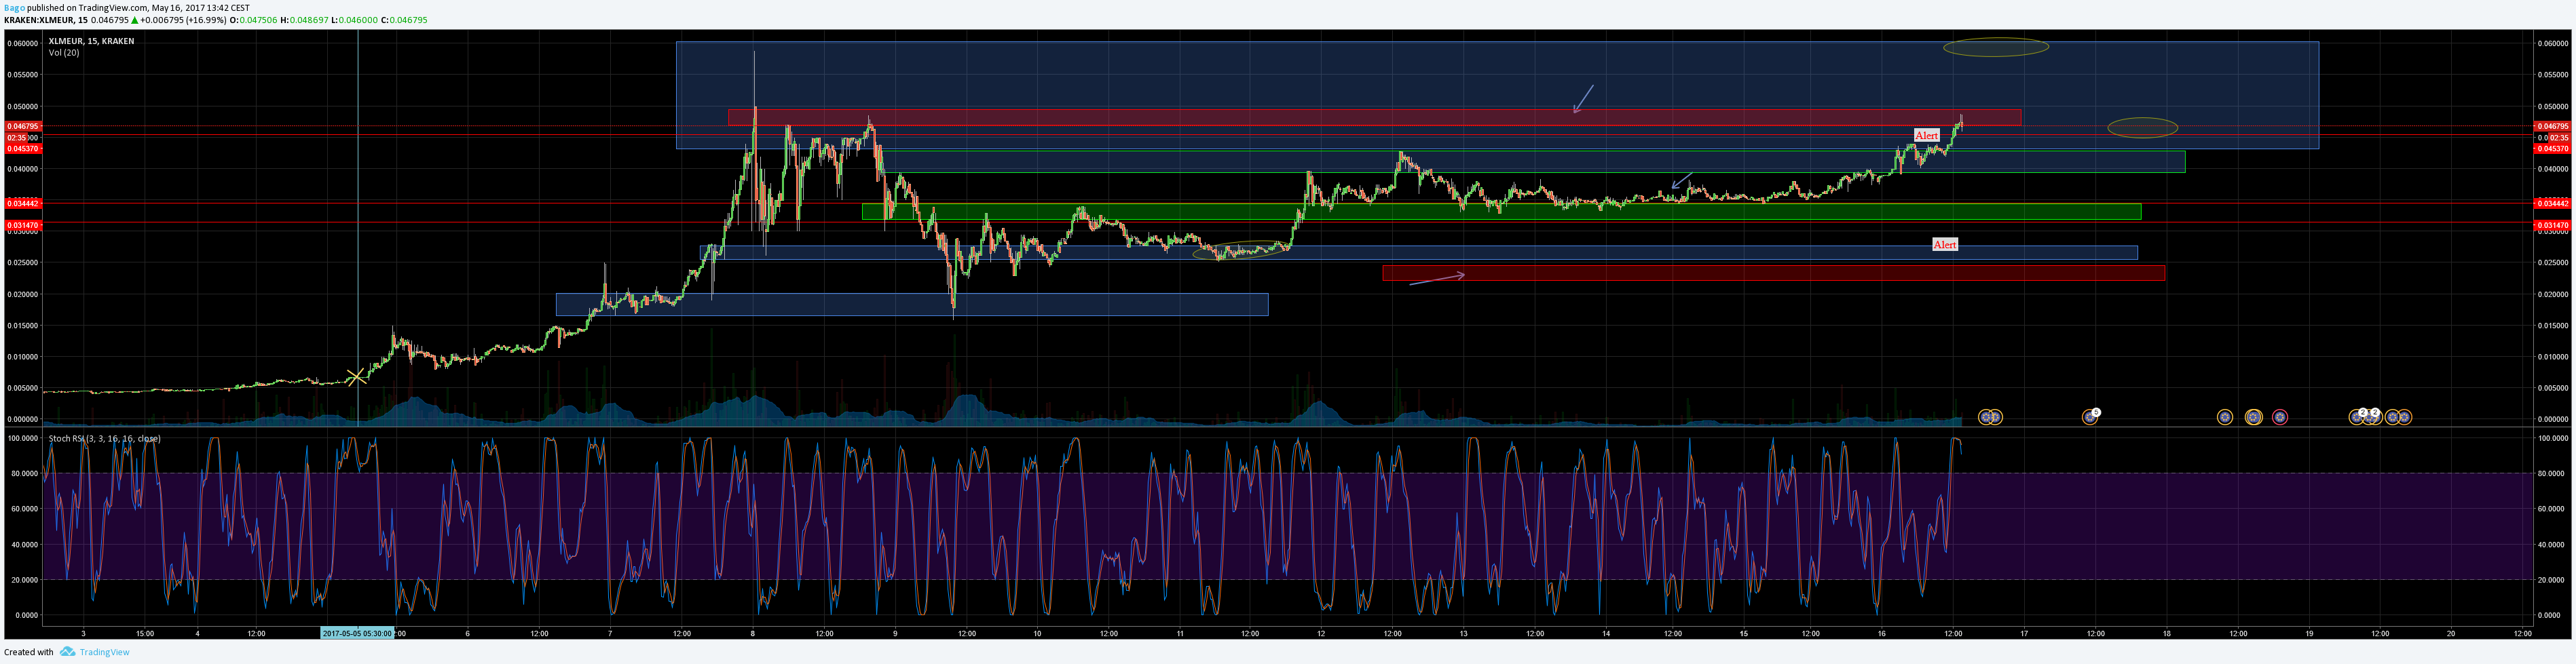This screenshot has height=664, width=2576.
Task: Click the 0.031470 label on the right price axis
Action: click(x=2552, y=226)
